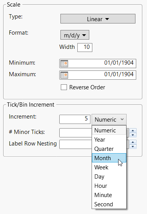The width and height of the screenshot is (147, 214).
Task: Open the m/d/y Format dropdown
Action: (75, 35)
